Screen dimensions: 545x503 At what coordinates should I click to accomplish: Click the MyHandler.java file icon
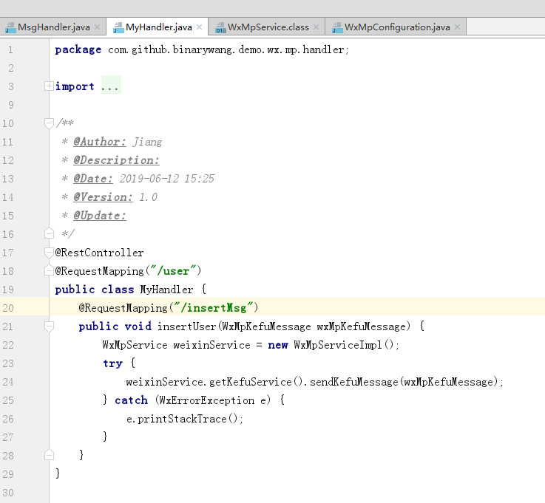tap(118, 27)
